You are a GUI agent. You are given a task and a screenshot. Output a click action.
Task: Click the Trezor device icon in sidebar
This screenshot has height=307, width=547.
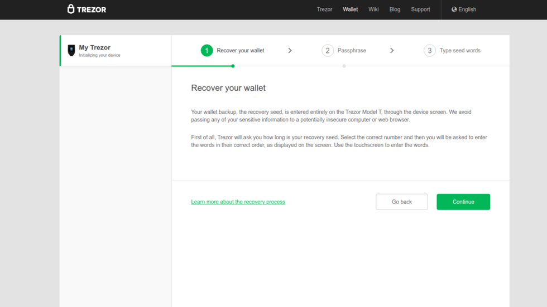pyautogui.click(x=71, y=51)
